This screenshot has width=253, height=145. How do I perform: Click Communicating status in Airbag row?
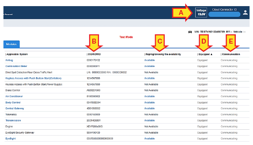(229, 60)
